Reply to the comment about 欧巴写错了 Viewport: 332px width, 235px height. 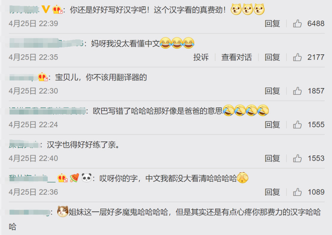point(272,125)
